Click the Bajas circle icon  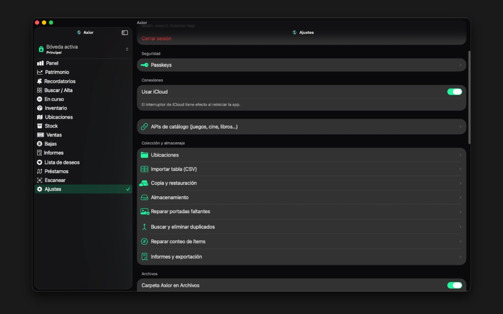coord(39,144)
